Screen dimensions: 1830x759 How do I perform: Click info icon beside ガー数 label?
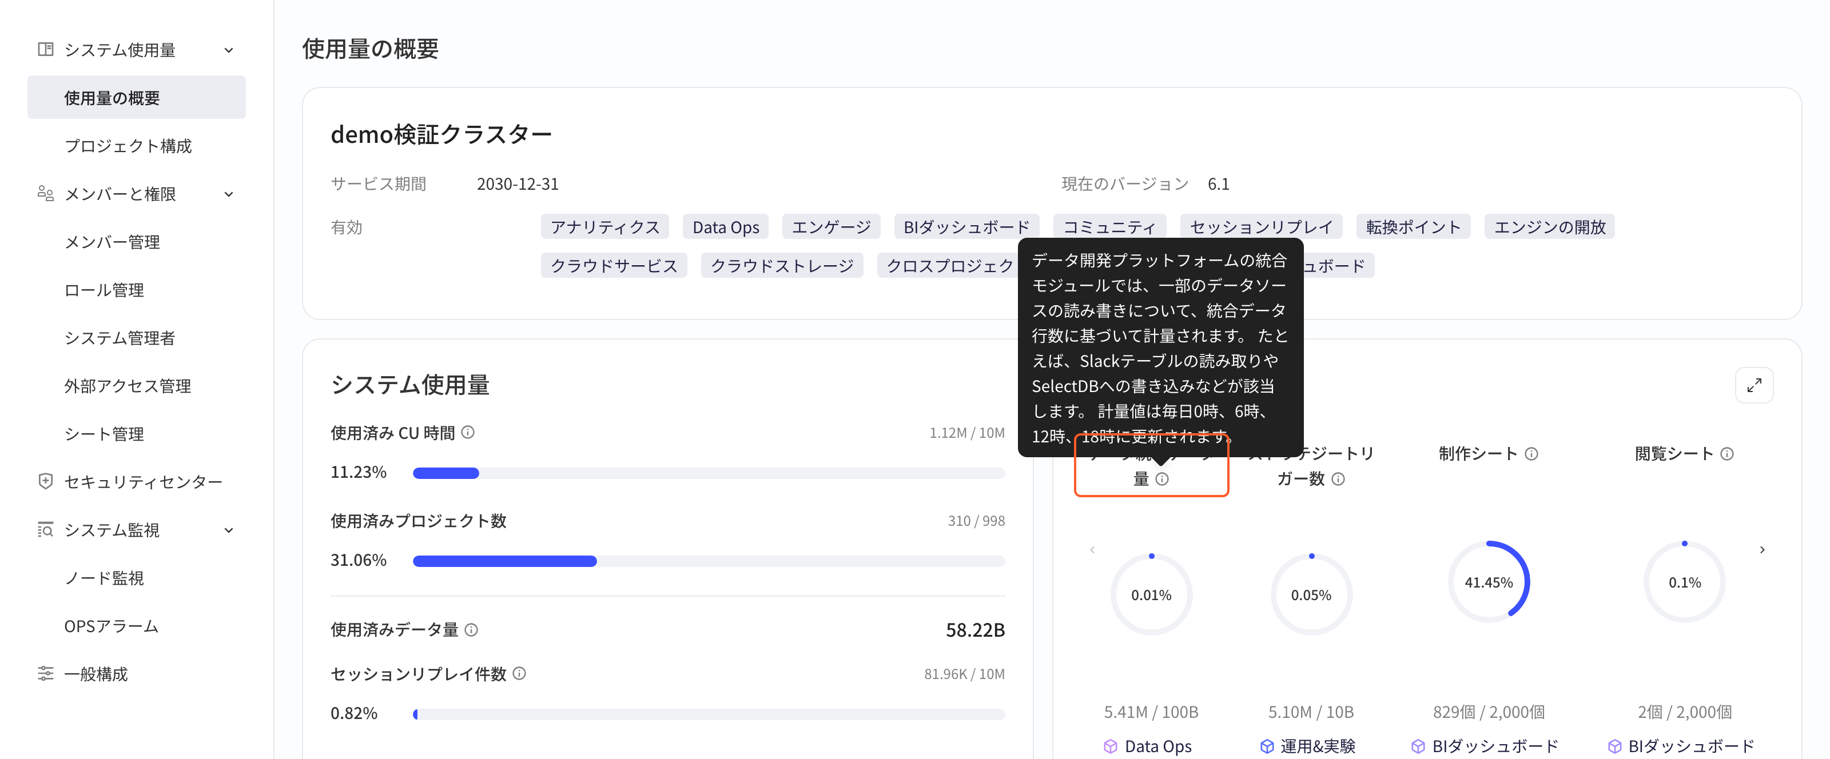click(1338, 480)
